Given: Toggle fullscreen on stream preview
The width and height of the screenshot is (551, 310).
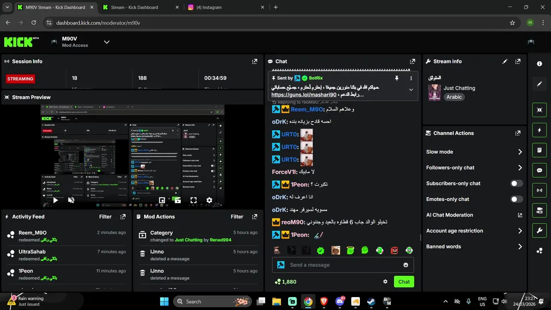Looking at the screenshot, I should point(194,200).
